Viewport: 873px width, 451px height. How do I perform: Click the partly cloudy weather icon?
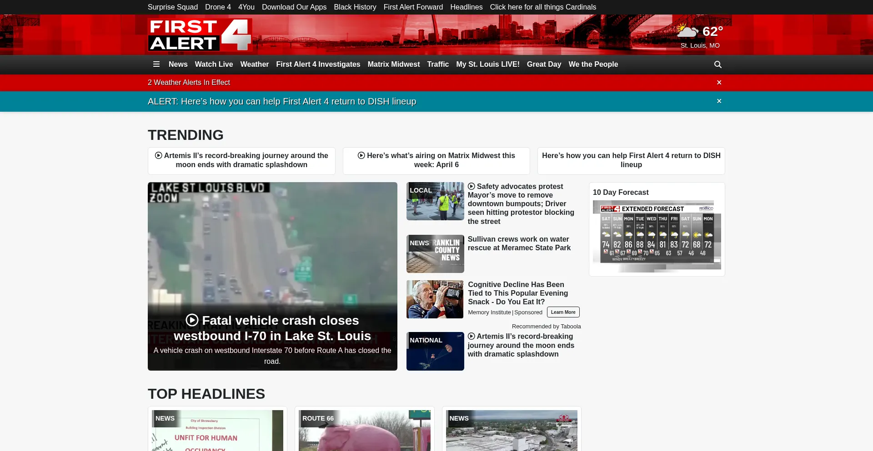click(687, 31)
